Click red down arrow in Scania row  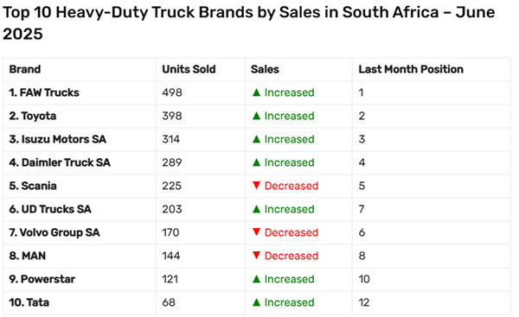coord(256,186)
